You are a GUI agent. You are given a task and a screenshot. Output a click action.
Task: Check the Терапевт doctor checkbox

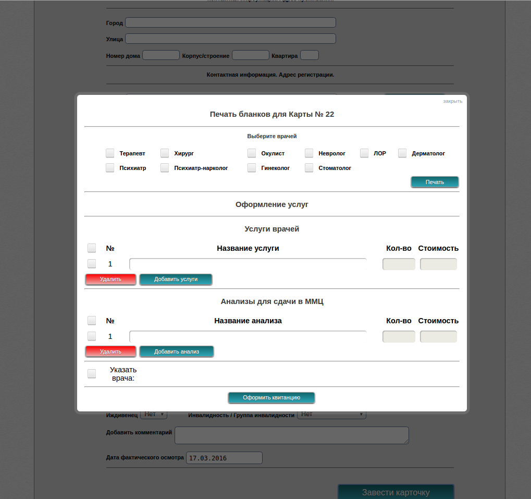pyautogui.click(x=110, y=153)
